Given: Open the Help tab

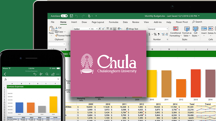Looking at the screenshot, I should tap(168, 22).
